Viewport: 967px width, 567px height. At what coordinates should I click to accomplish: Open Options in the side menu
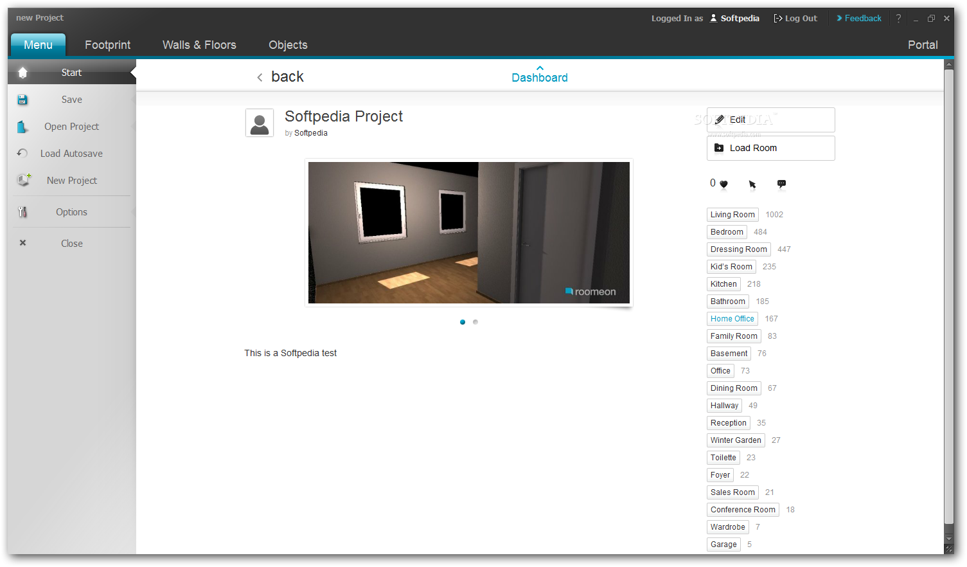coord(72,212)
